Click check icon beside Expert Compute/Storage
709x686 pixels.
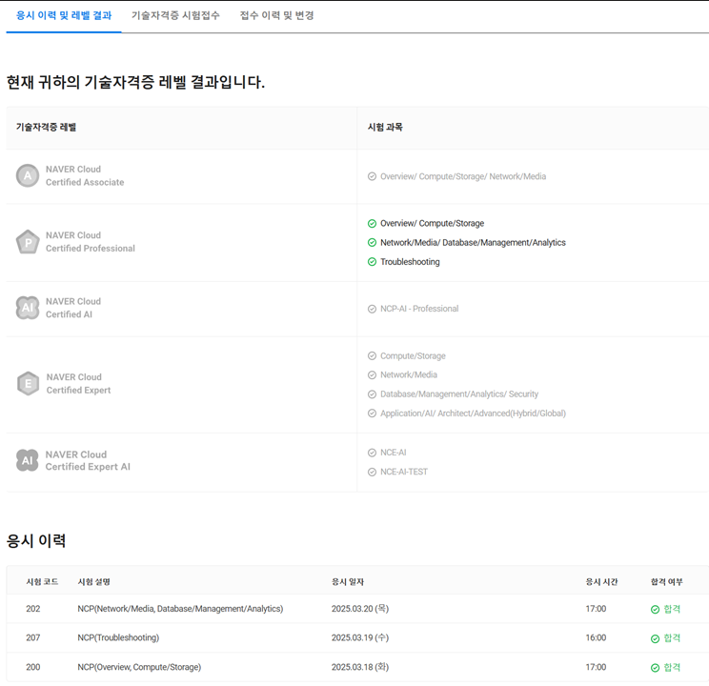click(x=372, y=356)
